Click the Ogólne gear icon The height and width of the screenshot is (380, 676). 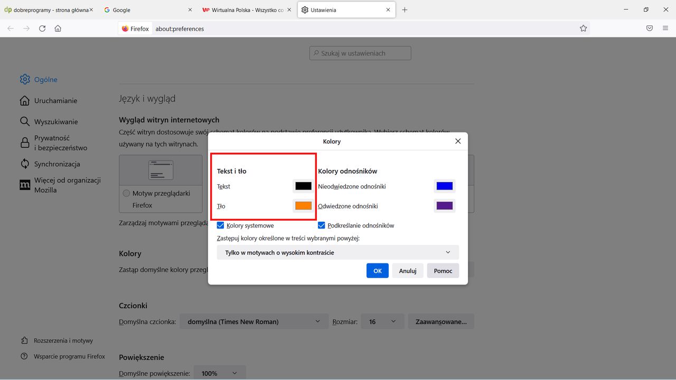coord(24,79)
